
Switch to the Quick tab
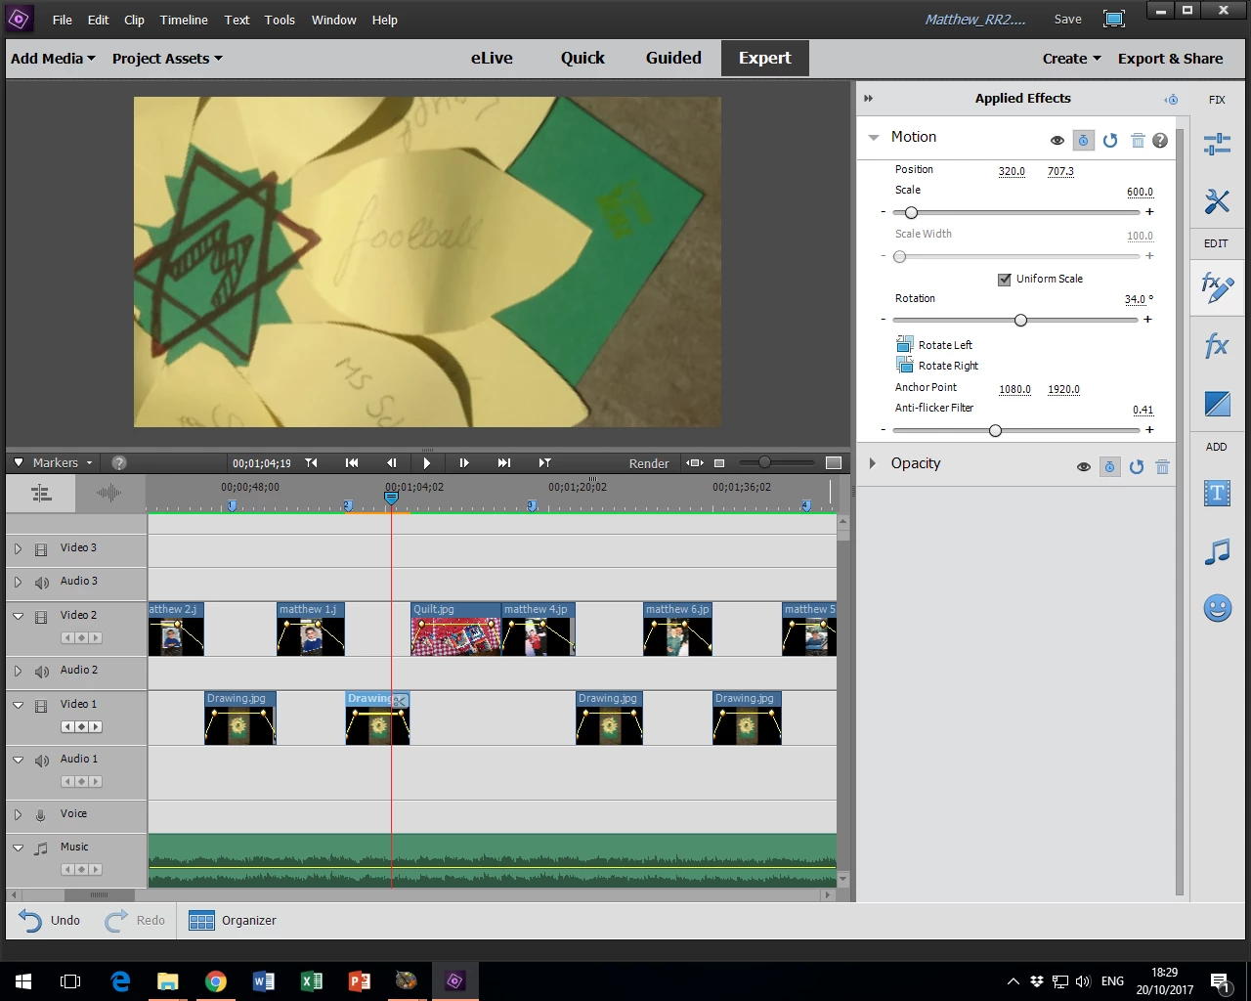pyautogui.click(x=582, y=58)
